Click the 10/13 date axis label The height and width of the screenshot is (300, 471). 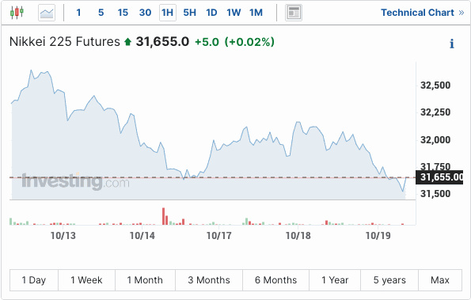pyautogui.click(x=63, y=236)
